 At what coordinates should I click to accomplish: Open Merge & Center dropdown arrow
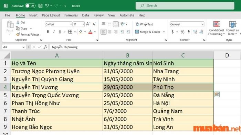(164, 32)
